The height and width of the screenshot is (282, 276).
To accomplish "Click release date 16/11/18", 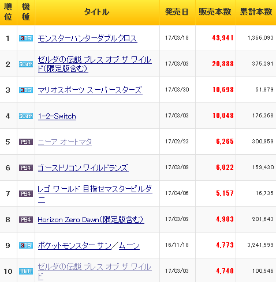I will [x=177, y=245].
